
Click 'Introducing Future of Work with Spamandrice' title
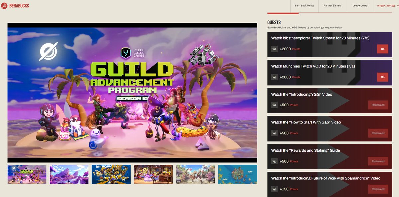(x=326, y=178)
